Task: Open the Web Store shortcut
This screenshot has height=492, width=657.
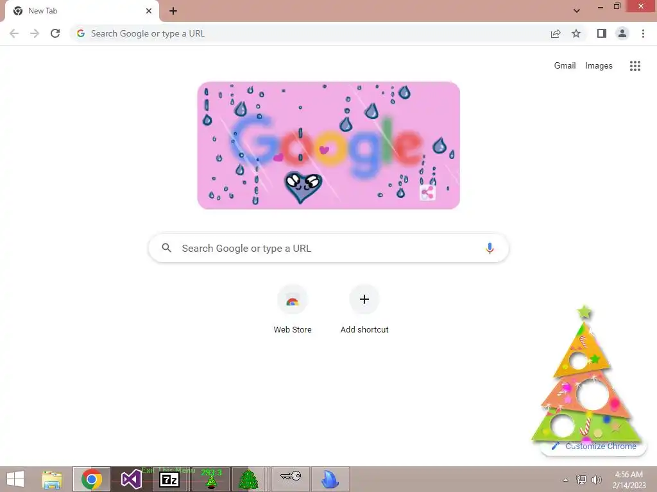Action: [x=293, y=309]
